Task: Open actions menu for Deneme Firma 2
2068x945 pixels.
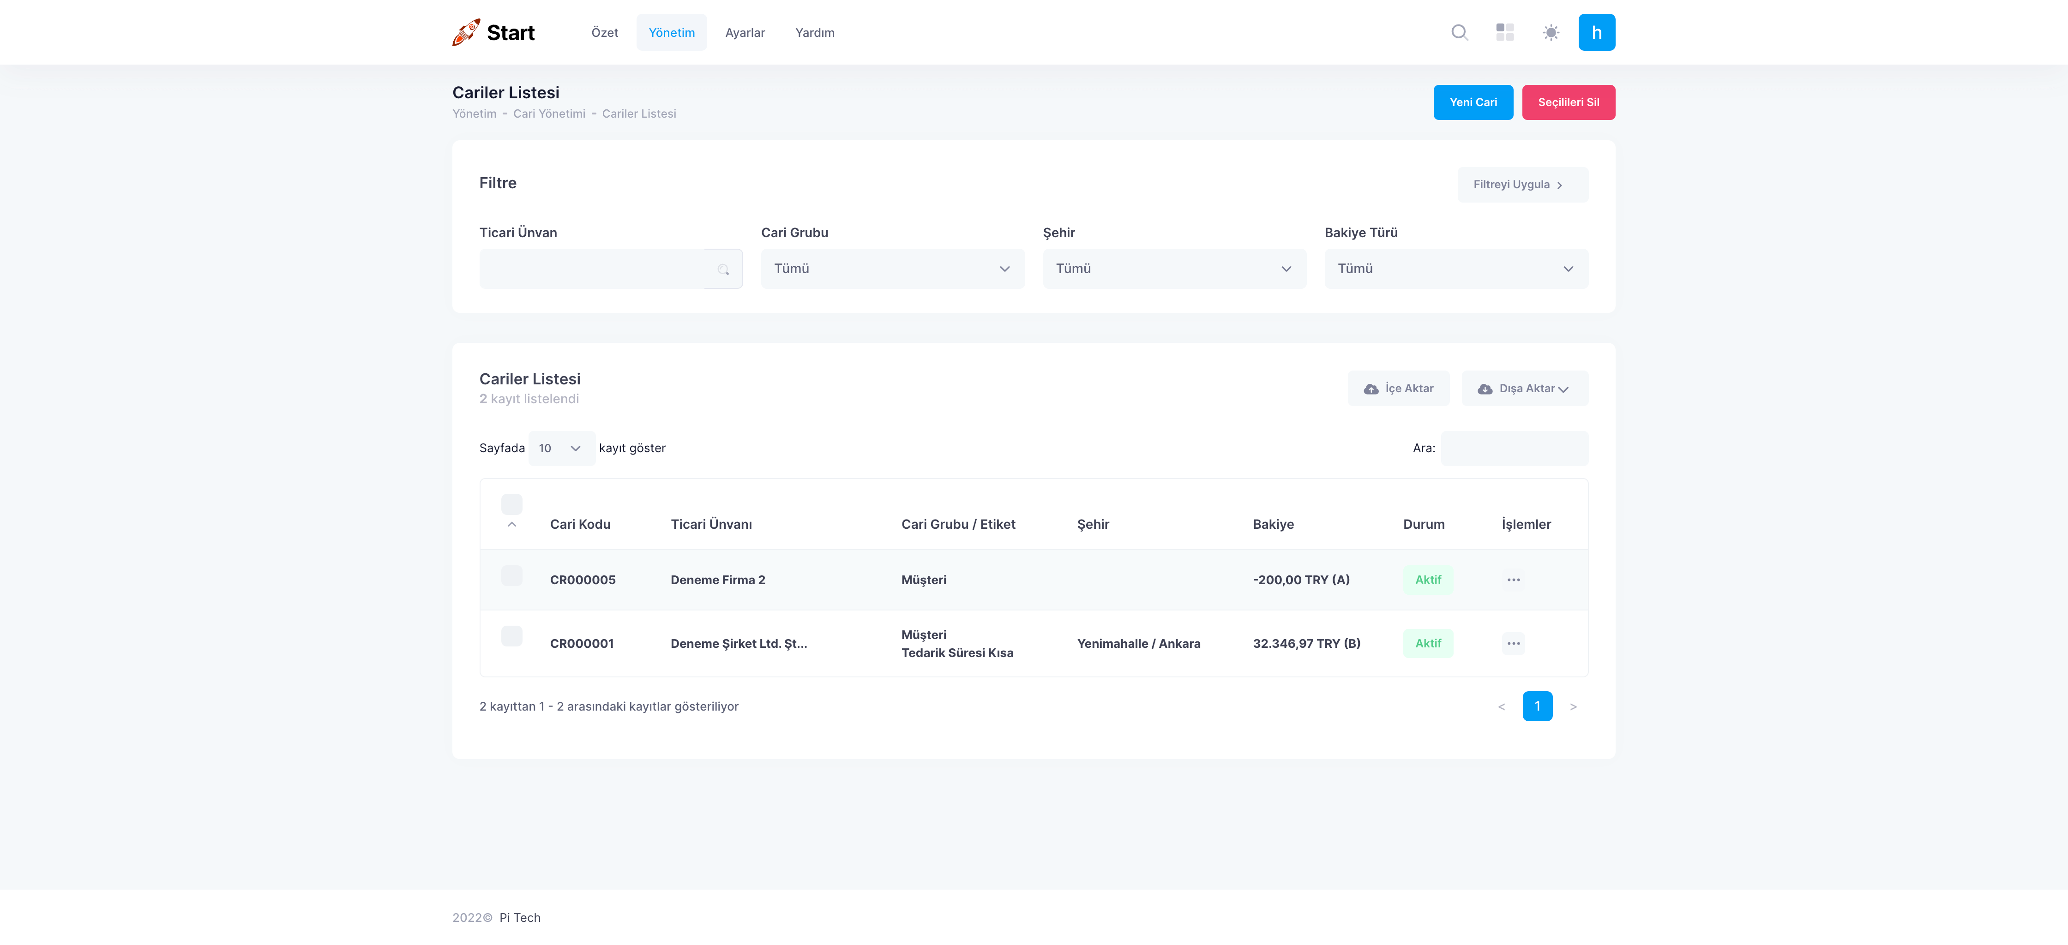Action: (x=1513, y=580)
